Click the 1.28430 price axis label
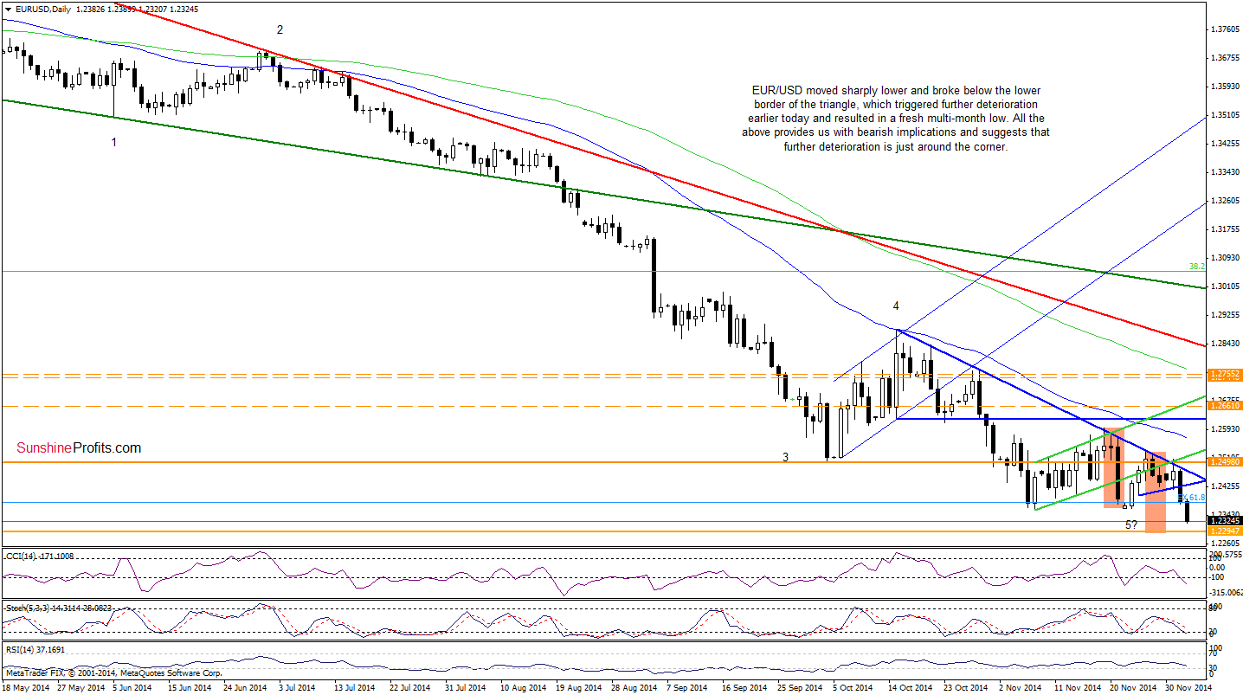The image size is (1243, 695). coord(1224,344)
